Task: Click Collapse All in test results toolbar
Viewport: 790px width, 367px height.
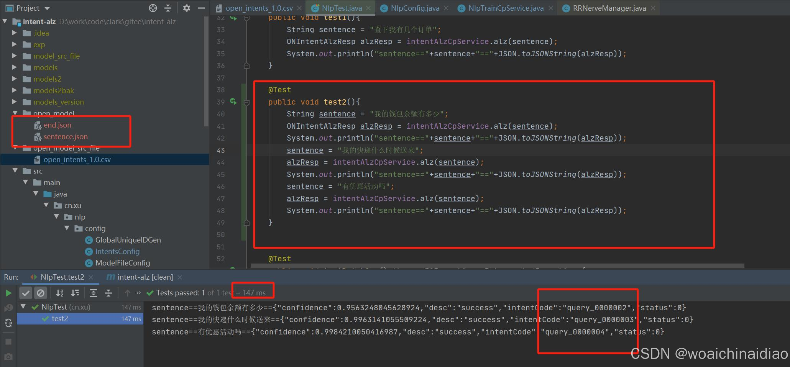Action: pos(108,293)
